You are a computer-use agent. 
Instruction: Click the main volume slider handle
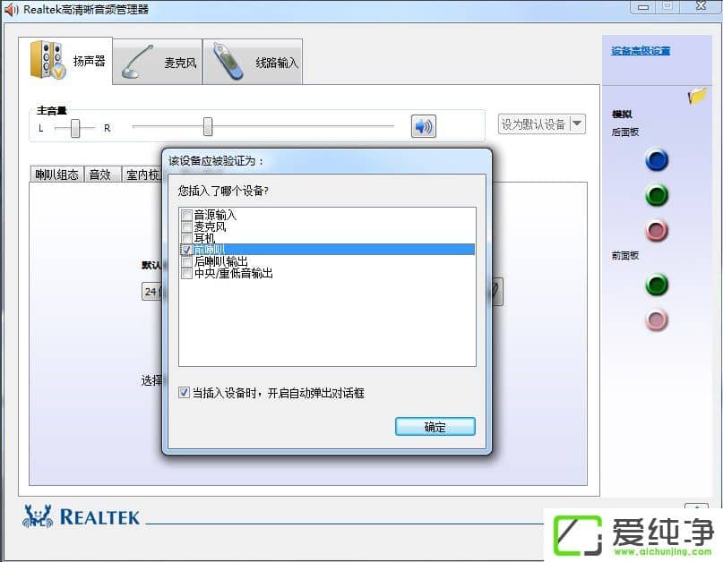coord(207,127)
